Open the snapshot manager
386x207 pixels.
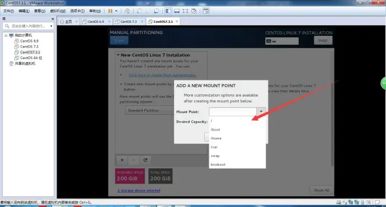tap(156, 11)
